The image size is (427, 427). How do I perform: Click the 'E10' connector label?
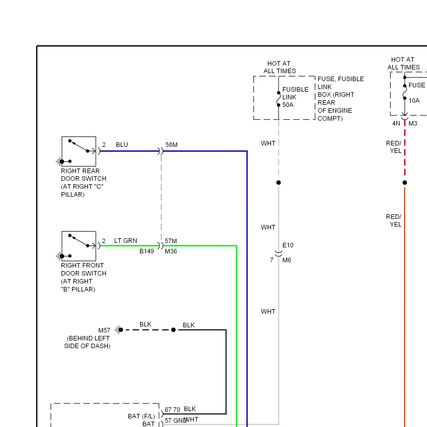tap(288, 245)
